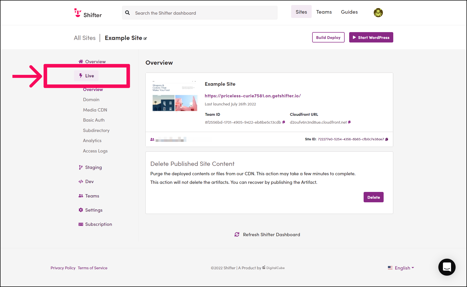Click the Start WordPress button

(x=371, y=37)
